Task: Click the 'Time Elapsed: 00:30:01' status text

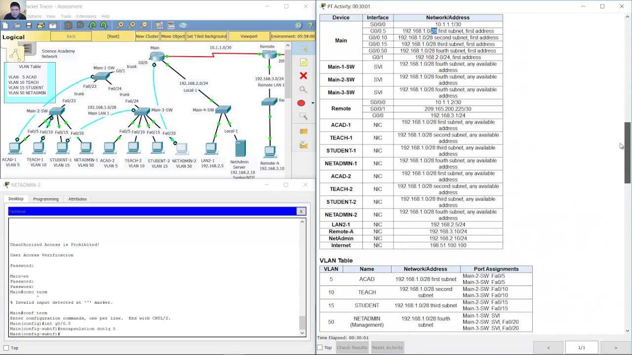Action: point(343,338)
